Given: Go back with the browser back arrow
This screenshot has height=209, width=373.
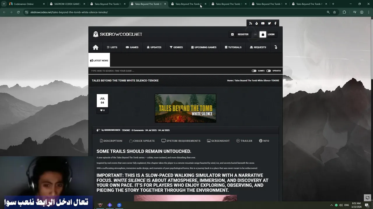Looking at the screenshot, I should tap(4, 12).
